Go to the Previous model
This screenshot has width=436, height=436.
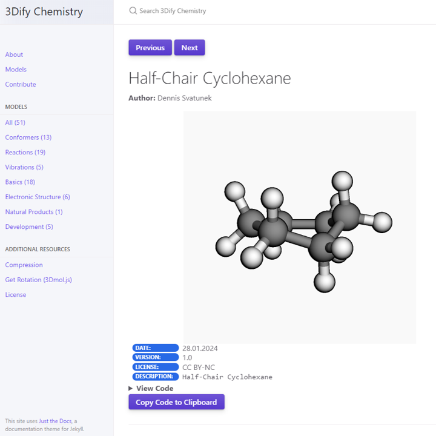tap(150, 48)
